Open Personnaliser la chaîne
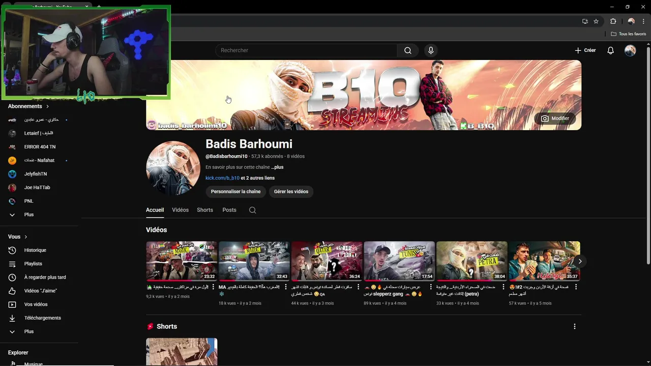This screenshot has height=366, width=651. click(235, 192)
